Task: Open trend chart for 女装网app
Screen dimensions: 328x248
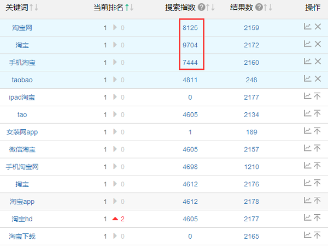Action: [307, 131]
